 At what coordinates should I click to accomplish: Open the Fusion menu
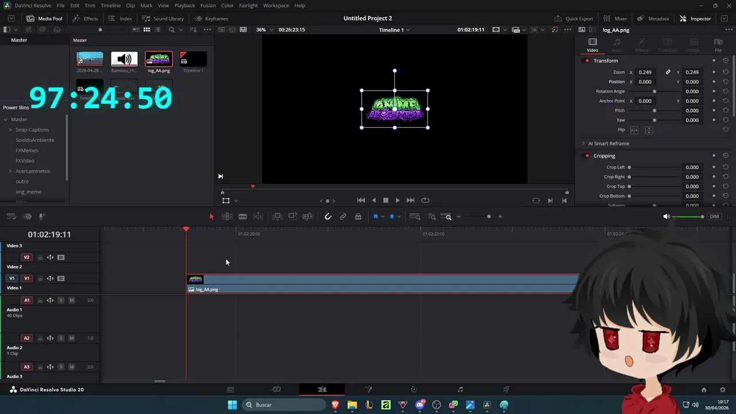click(208, 5)
